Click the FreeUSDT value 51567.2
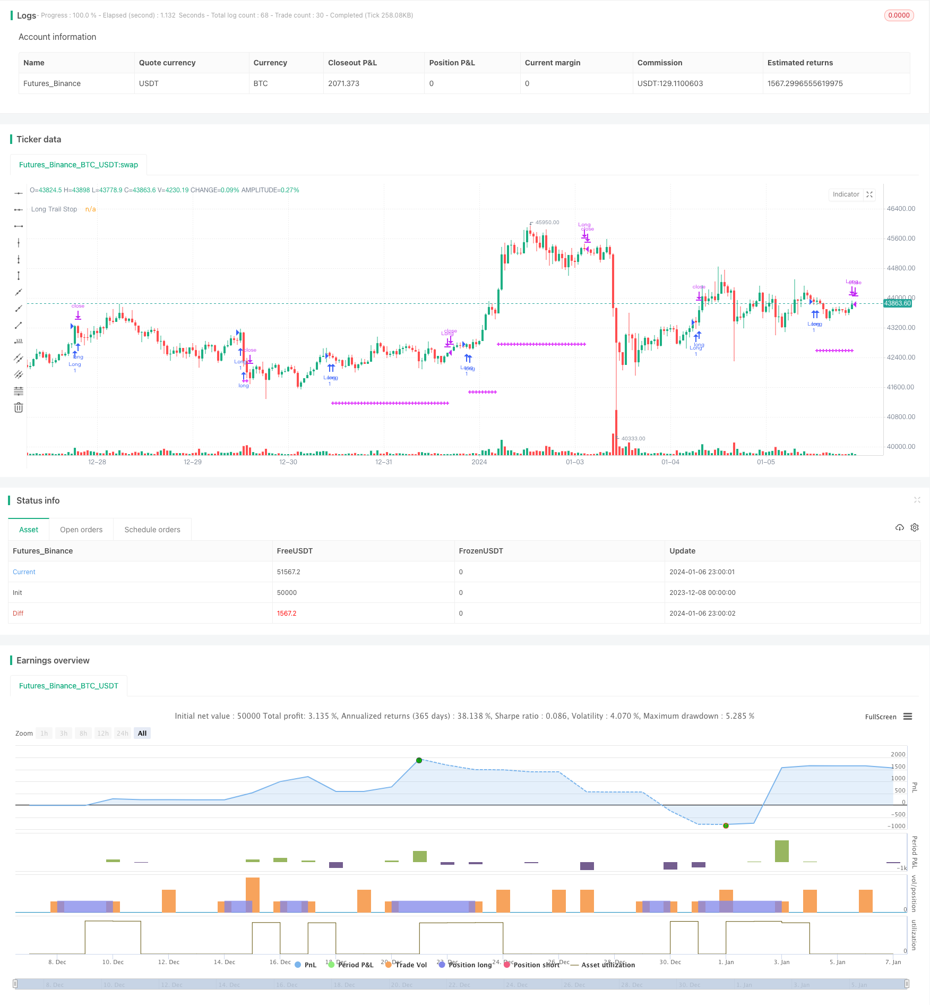Screen dimensions: 930x1005 (289, 572)
